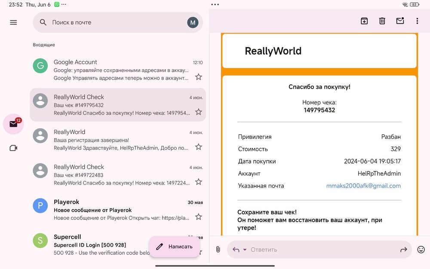Click the Mail tab icon with 12 badge
Image resolution: width=430 pixels, height=269 pixels.
[x=13, y=124]
